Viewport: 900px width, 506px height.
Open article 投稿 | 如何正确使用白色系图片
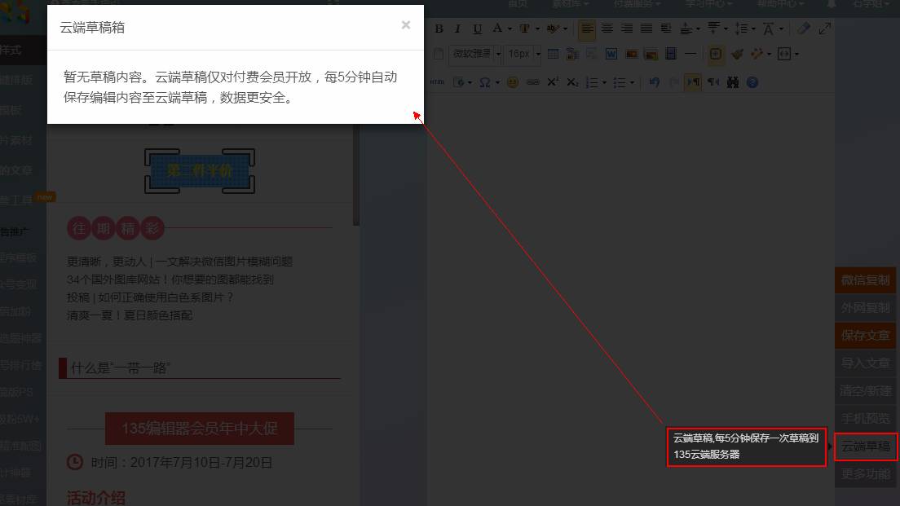150,297
